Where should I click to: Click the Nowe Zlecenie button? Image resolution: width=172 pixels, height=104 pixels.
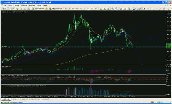(38, 9)
